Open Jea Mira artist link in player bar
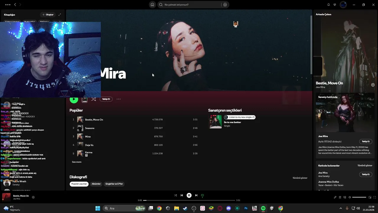Screen dimensions: 378x213 [17, 199]
